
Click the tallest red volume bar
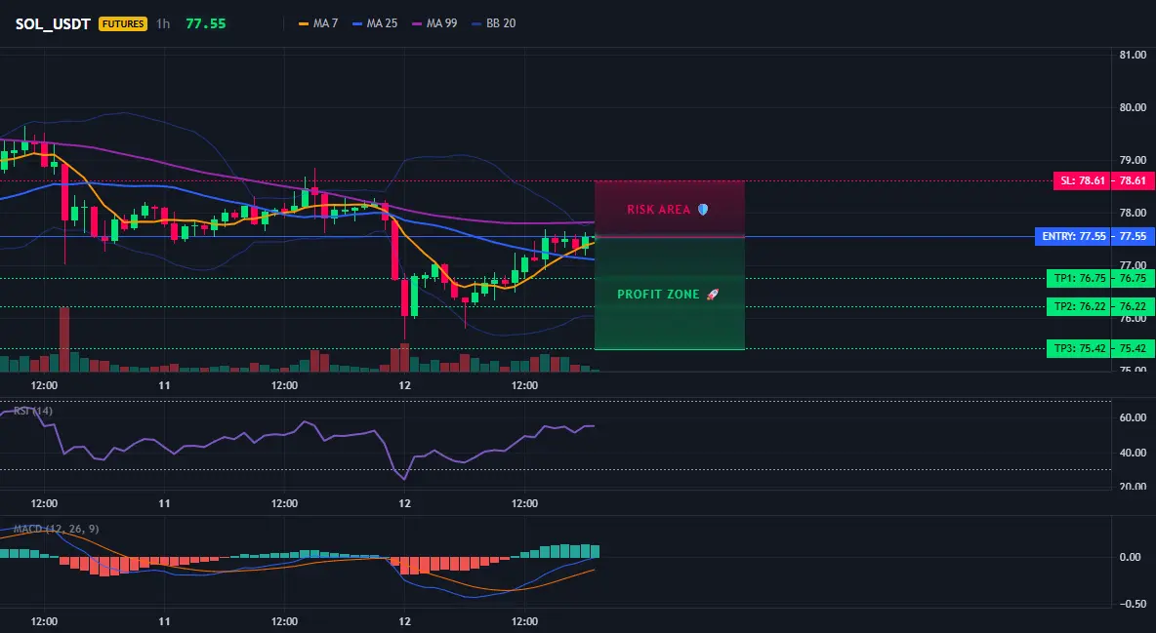(64, 339)
